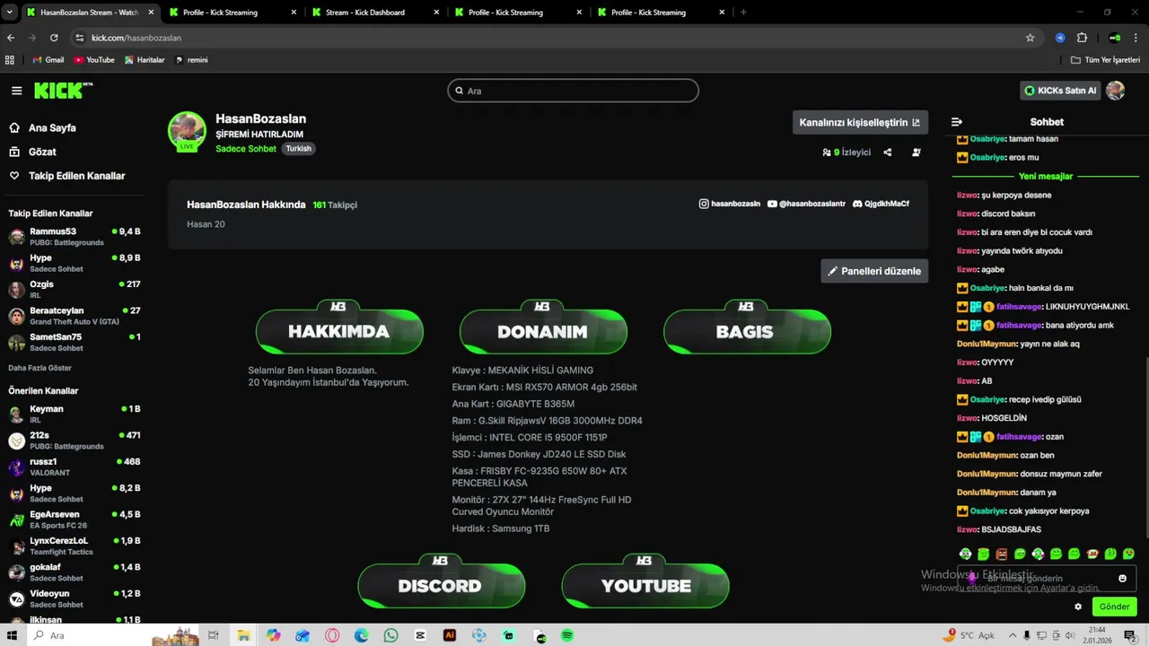Open the browser extensions puzzle icon

click(1082, 38)
